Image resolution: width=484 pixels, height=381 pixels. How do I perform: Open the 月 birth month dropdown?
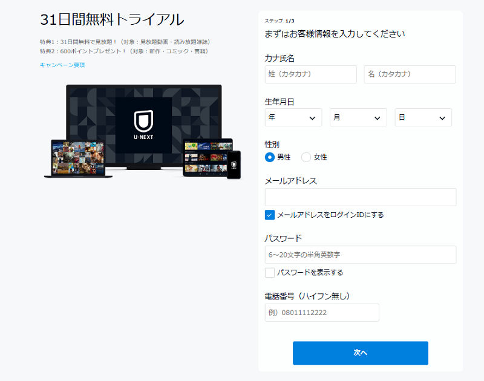pyautogui.click(x=358, y=117)
